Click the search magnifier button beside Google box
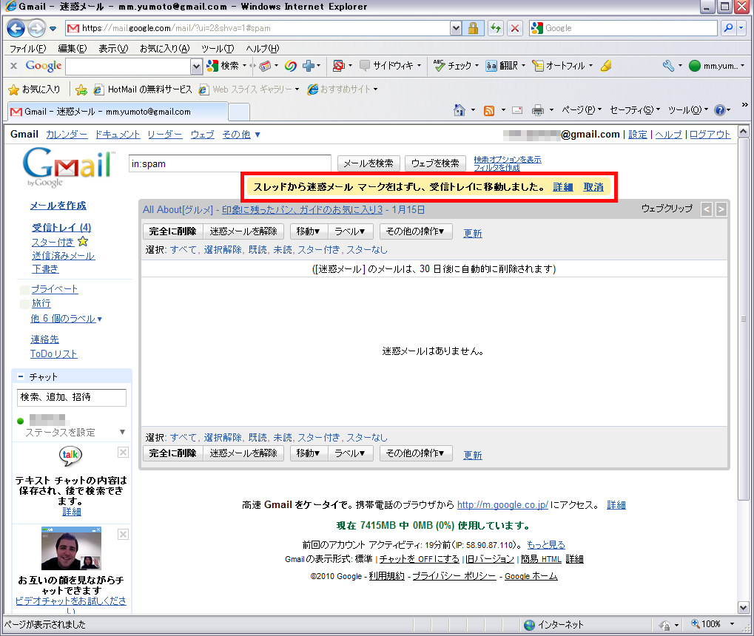Viewport: 754px width, 636px height. (x=729, y=28)
